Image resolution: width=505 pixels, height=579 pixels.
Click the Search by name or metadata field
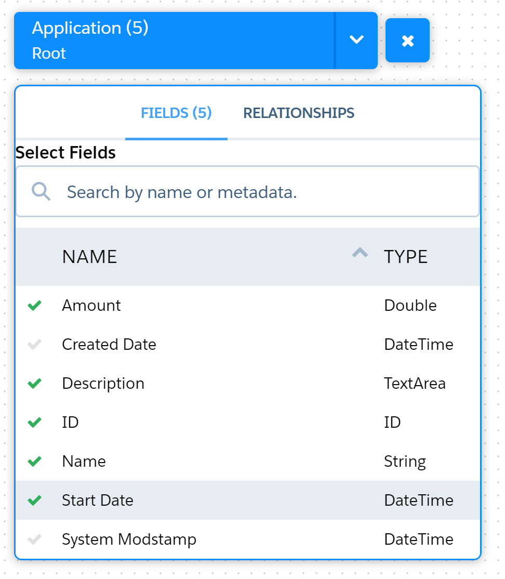(x=248, y=191)
